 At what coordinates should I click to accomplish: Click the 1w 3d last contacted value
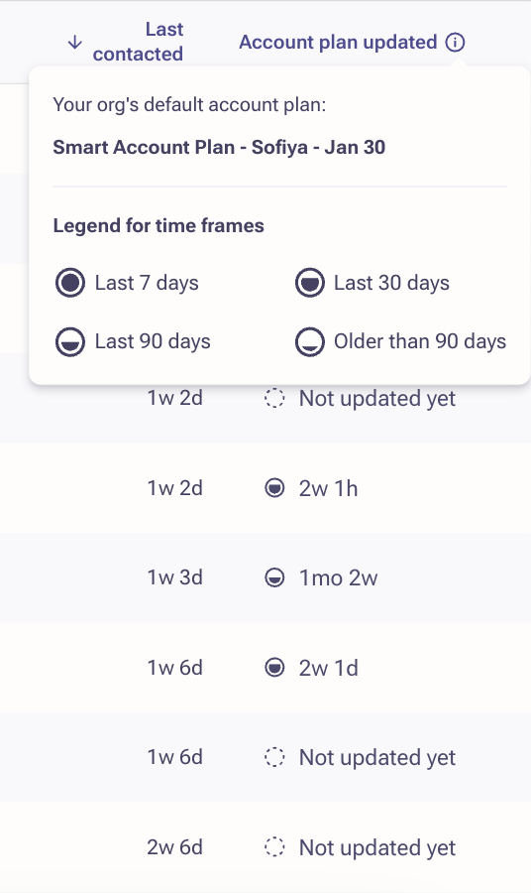coord(175,577)
